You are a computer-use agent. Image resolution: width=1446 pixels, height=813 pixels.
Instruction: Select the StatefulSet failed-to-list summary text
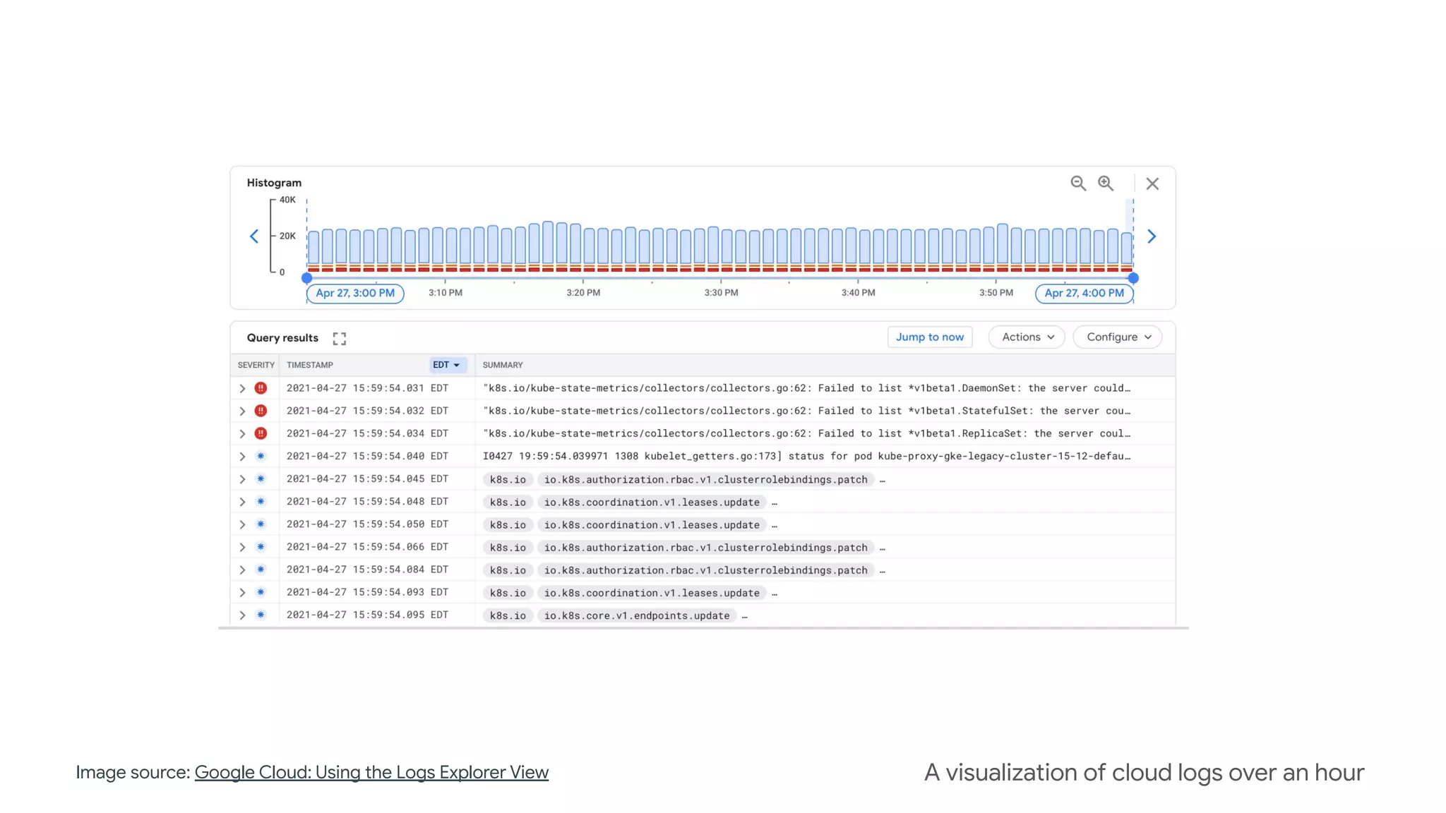tap(806, 411)
